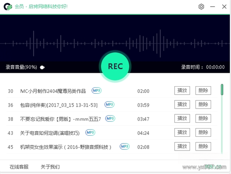
Task: Click the 会员 - 启肯网络科技你好! title text
Action: [x=41, y=7]
